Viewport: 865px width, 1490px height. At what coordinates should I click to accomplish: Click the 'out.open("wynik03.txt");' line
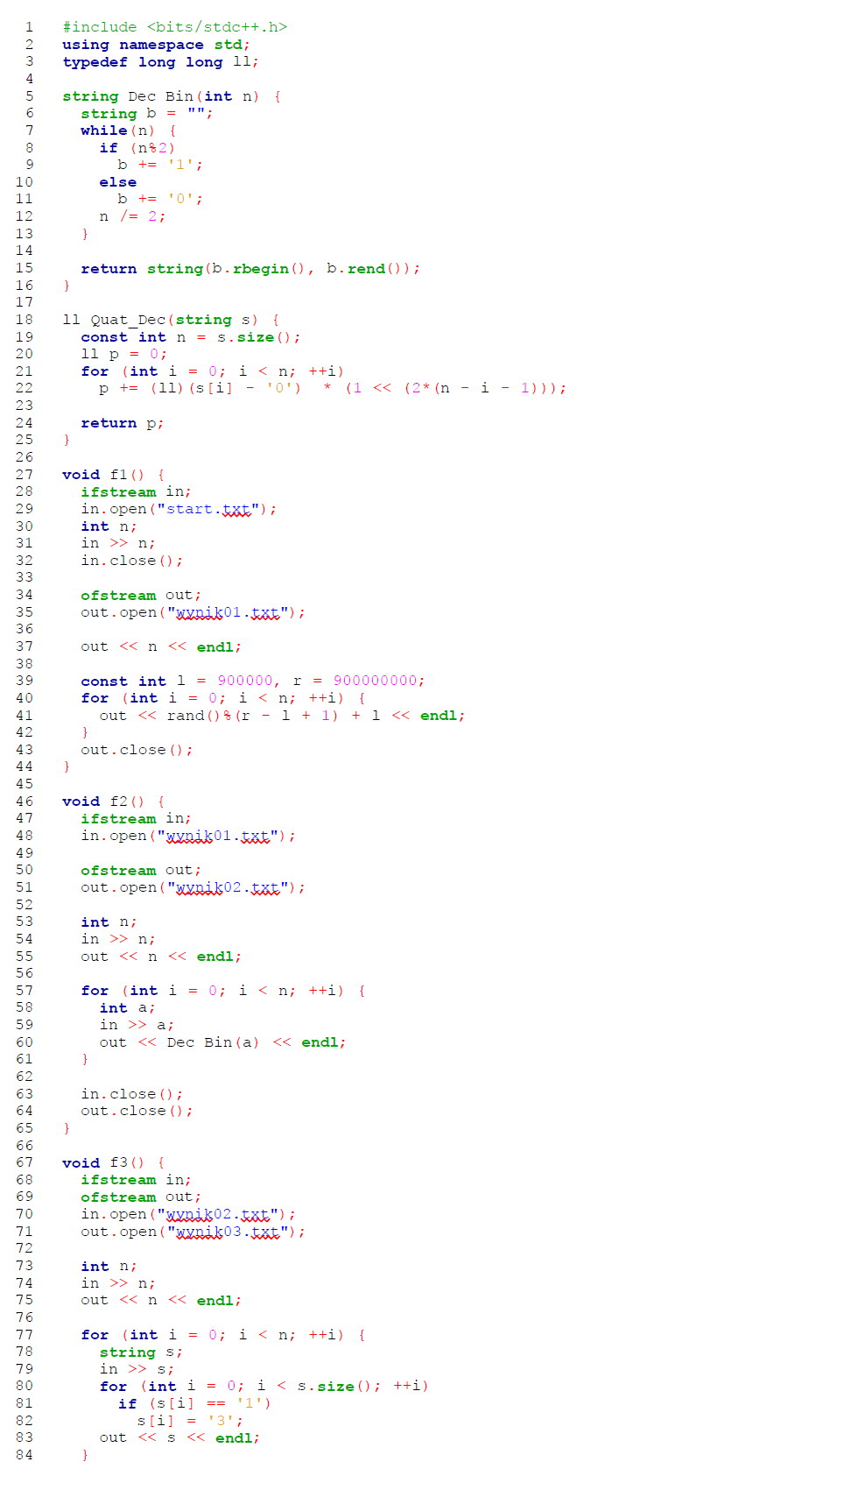point(193,1232)
